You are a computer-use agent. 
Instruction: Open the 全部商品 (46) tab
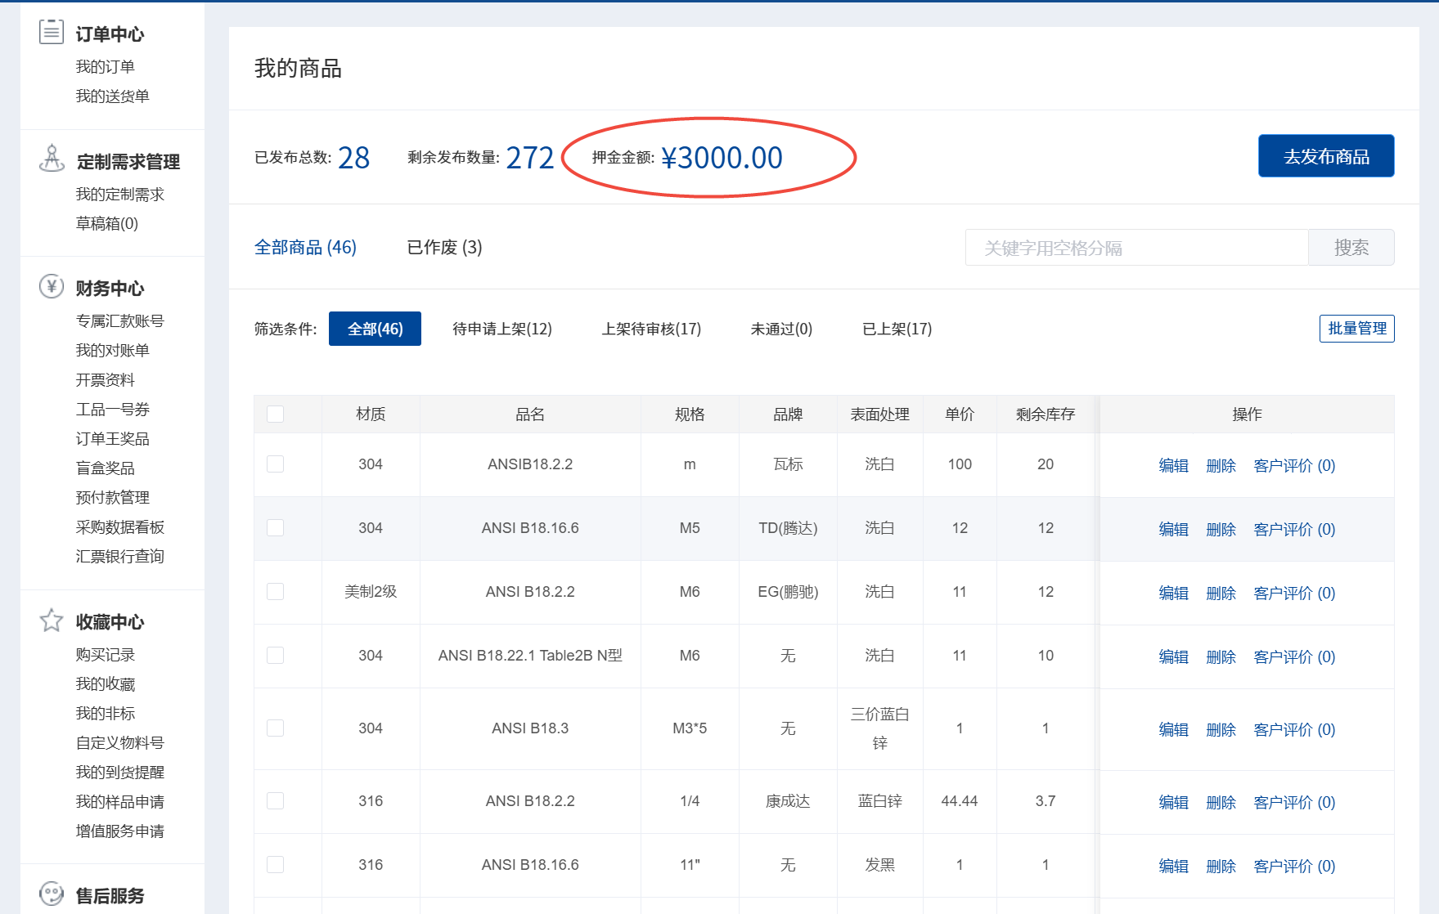305,248
